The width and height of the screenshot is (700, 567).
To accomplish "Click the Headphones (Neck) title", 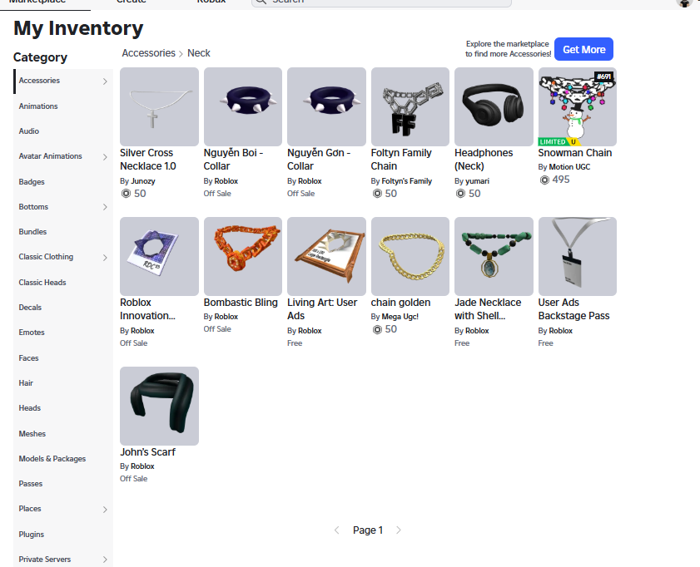I will click(484, 160).
